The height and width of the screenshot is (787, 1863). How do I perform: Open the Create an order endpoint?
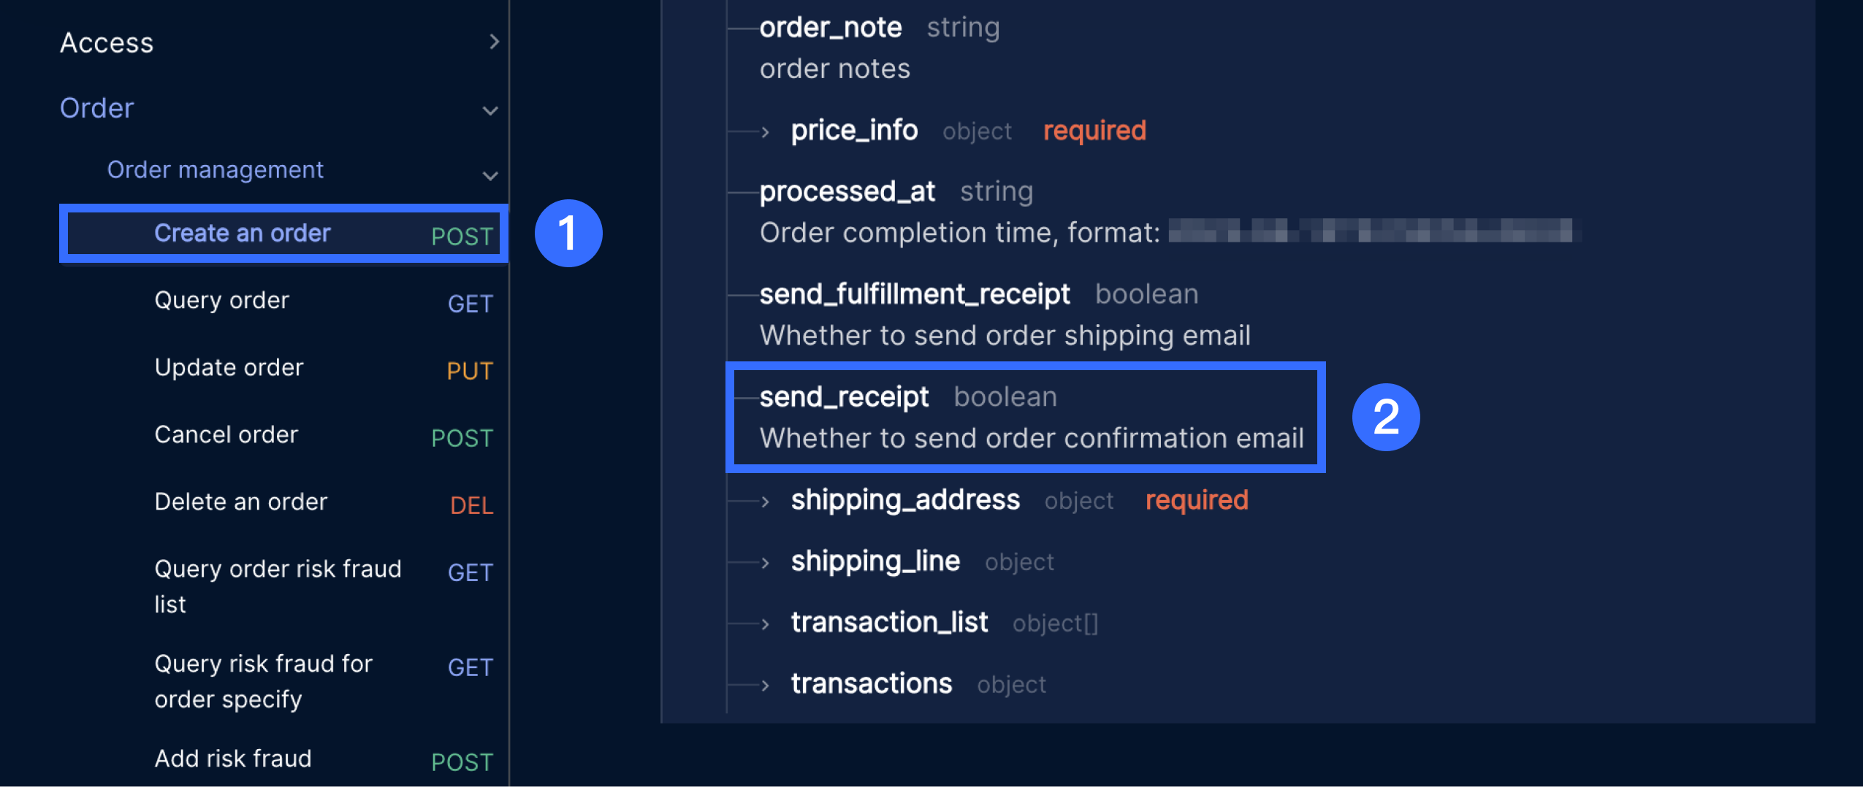[243, 233]
